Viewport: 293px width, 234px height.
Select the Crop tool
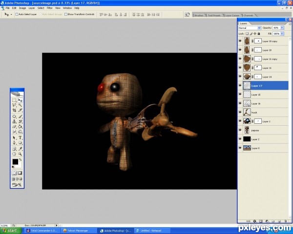[14, 110]
